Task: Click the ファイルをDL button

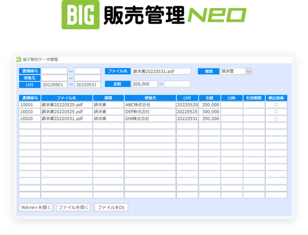Action: [x=111, y=207]
